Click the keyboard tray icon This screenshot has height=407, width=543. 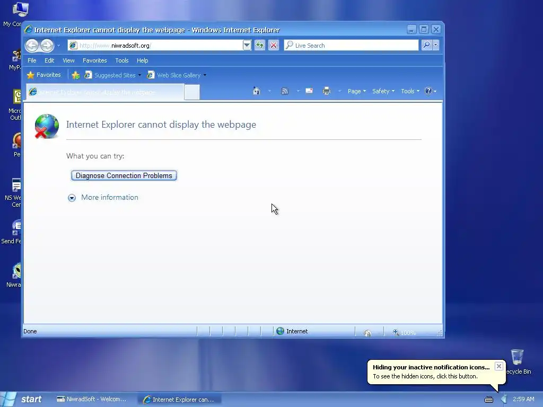tap(488, 400)
